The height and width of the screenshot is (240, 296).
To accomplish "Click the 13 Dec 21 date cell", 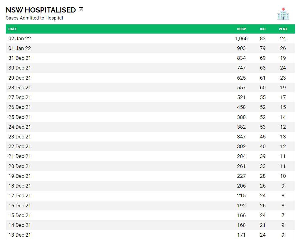I will (x=20, y=235).
